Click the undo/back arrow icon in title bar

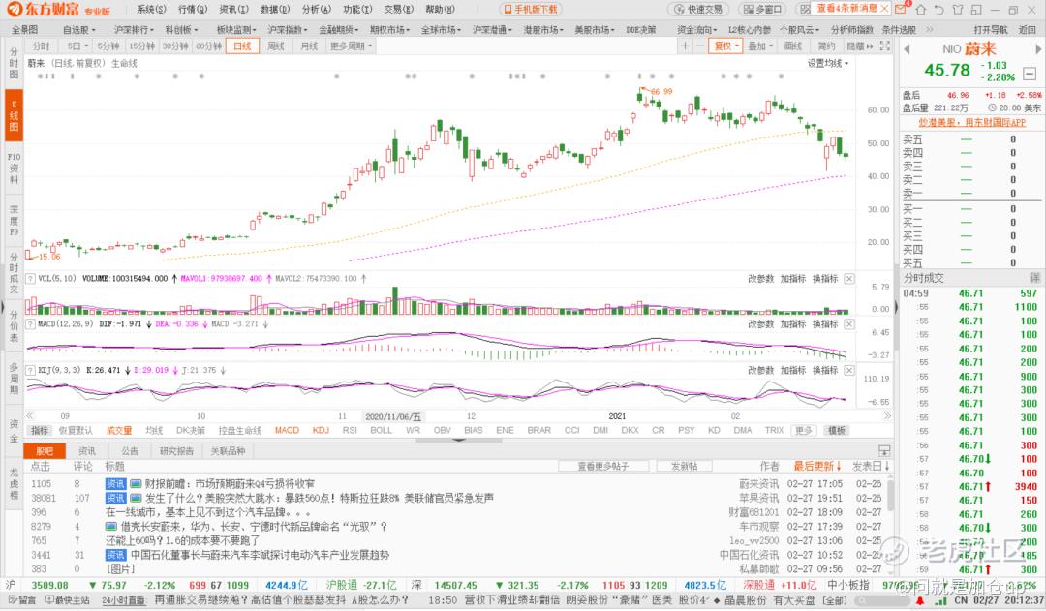939,10
